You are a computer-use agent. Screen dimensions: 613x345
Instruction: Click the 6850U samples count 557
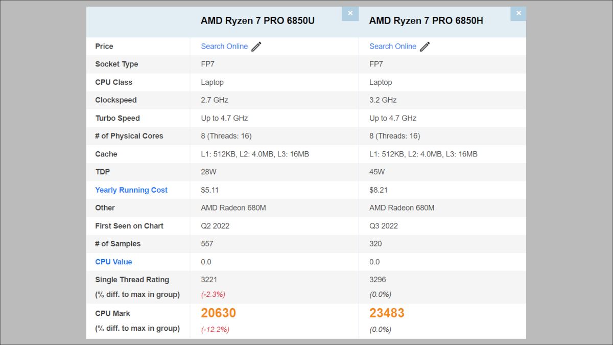pos(207,243)
